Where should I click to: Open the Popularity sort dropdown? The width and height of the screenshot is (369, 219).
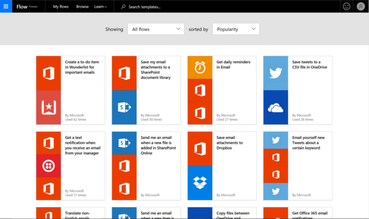pos(236,29)
